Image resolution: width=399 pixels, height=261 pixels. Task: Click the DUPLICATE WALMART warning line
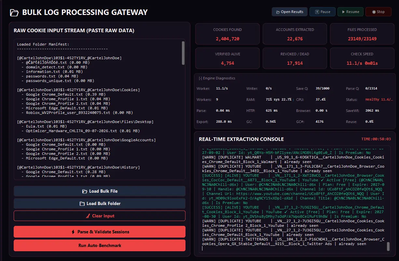293,159
